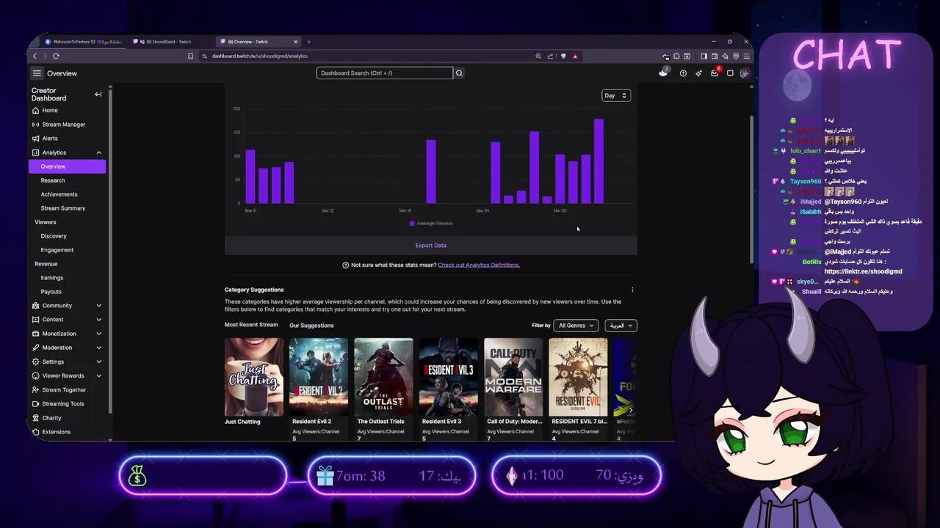This screenshot has width=940, height=528.
Task: Collapse the Analytics section in sidebar
Action: (99, 153)
